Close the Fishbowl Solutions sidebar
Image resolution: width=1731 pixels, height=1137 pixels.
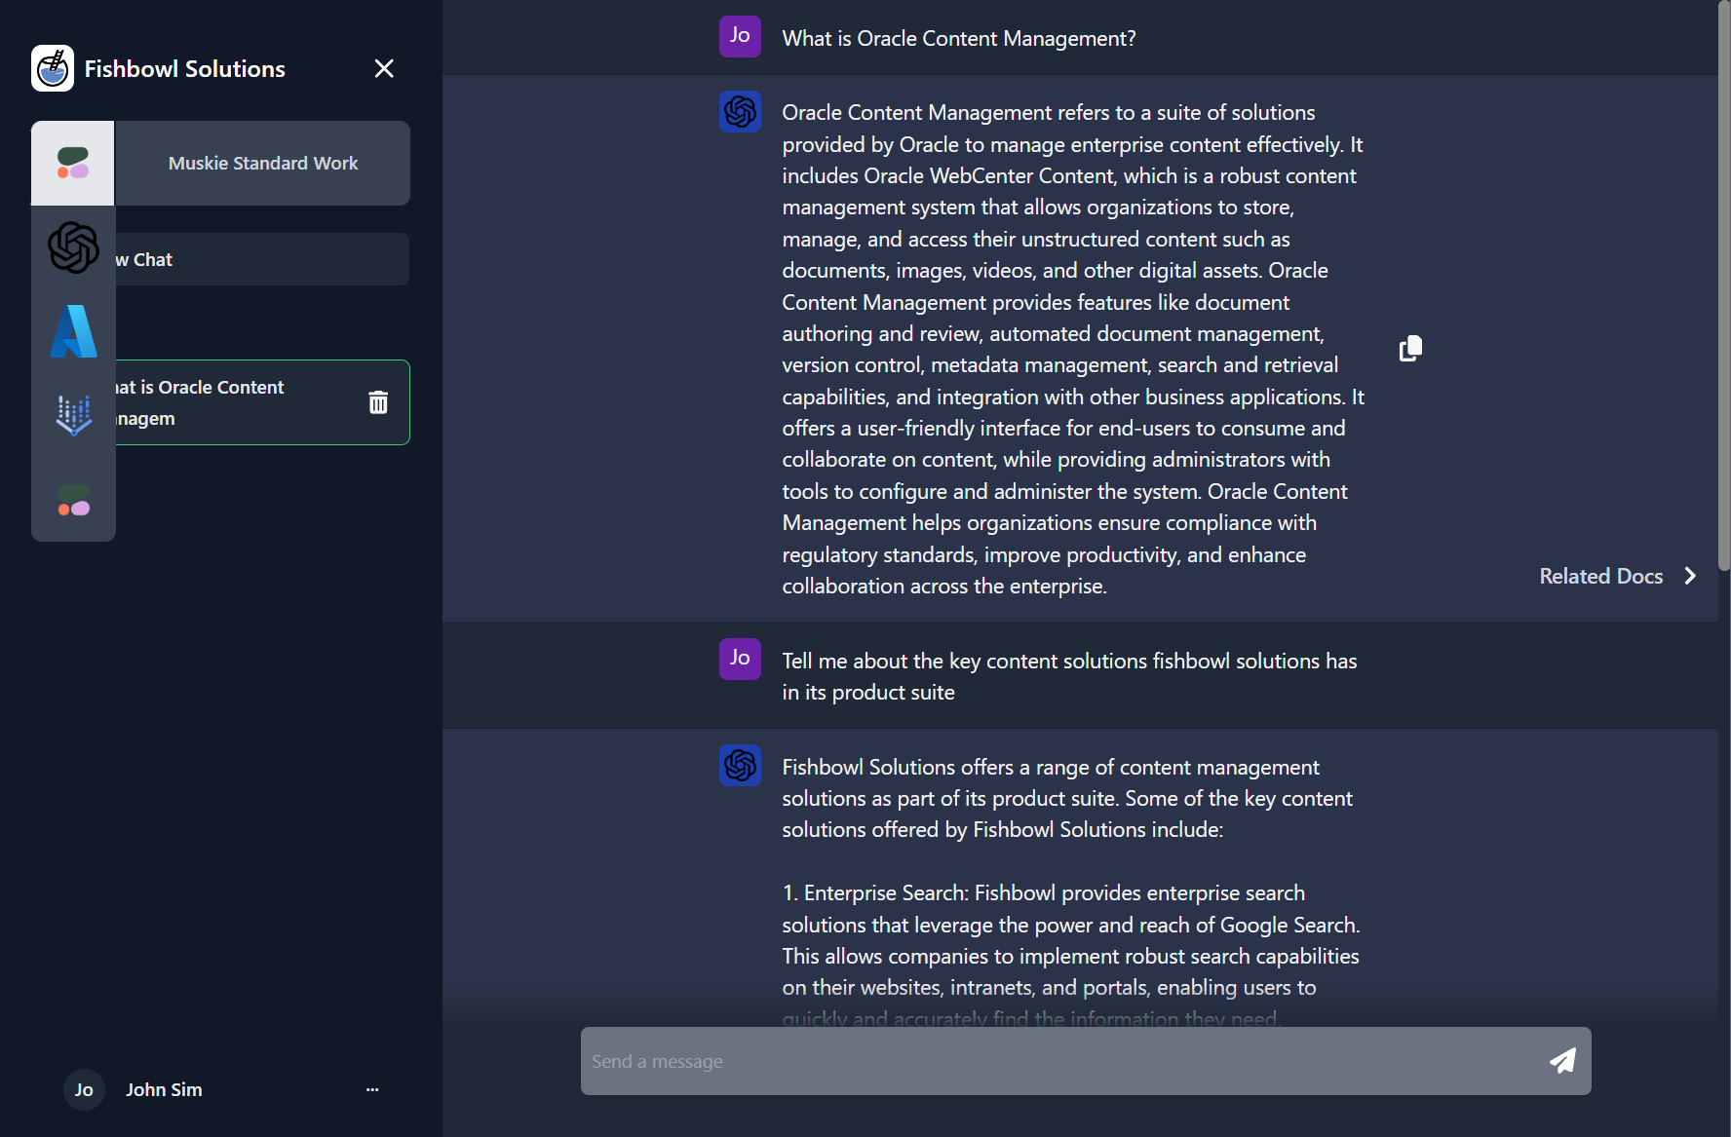383,68
